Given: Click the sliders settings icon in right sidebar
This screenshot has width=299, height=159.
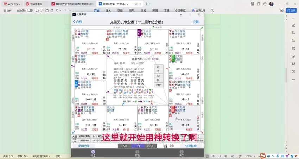Looking at the screenshot, I should (293, 40).
